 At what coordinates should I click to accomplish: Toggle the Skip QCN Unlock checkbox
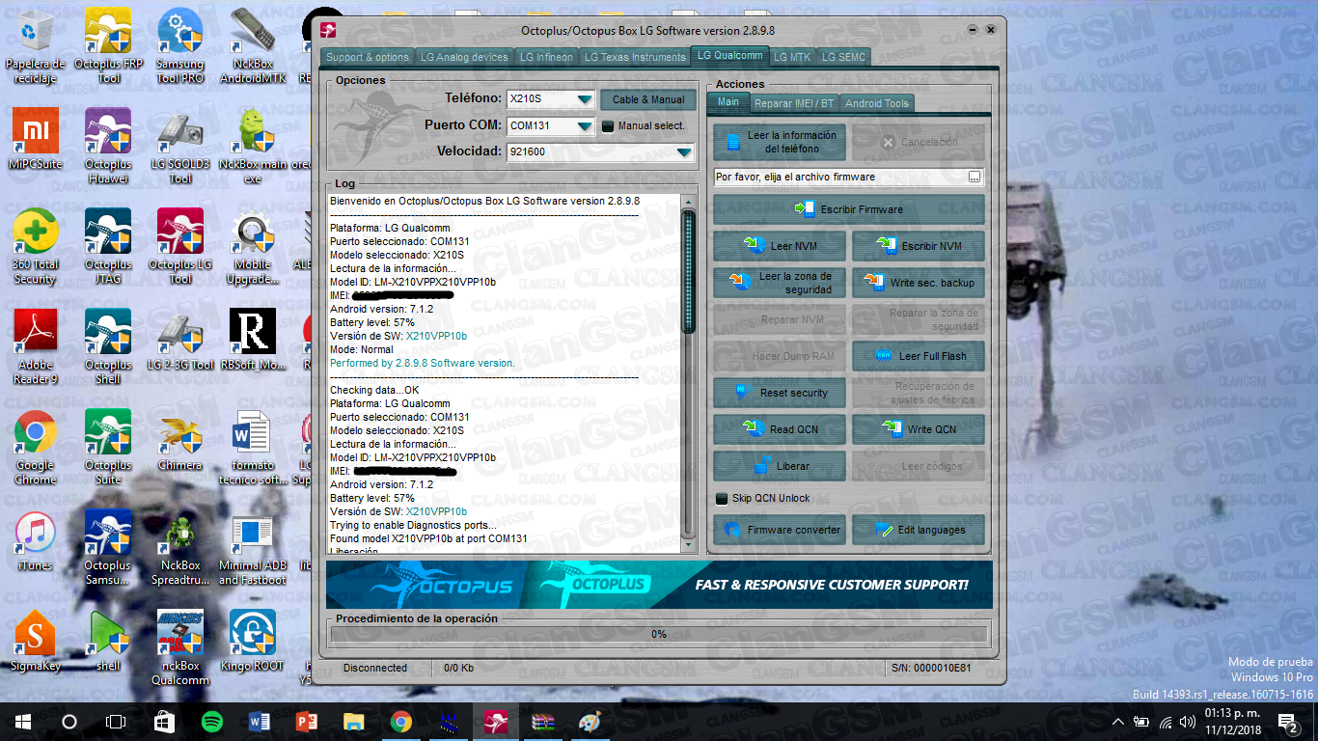click(722, 499)
